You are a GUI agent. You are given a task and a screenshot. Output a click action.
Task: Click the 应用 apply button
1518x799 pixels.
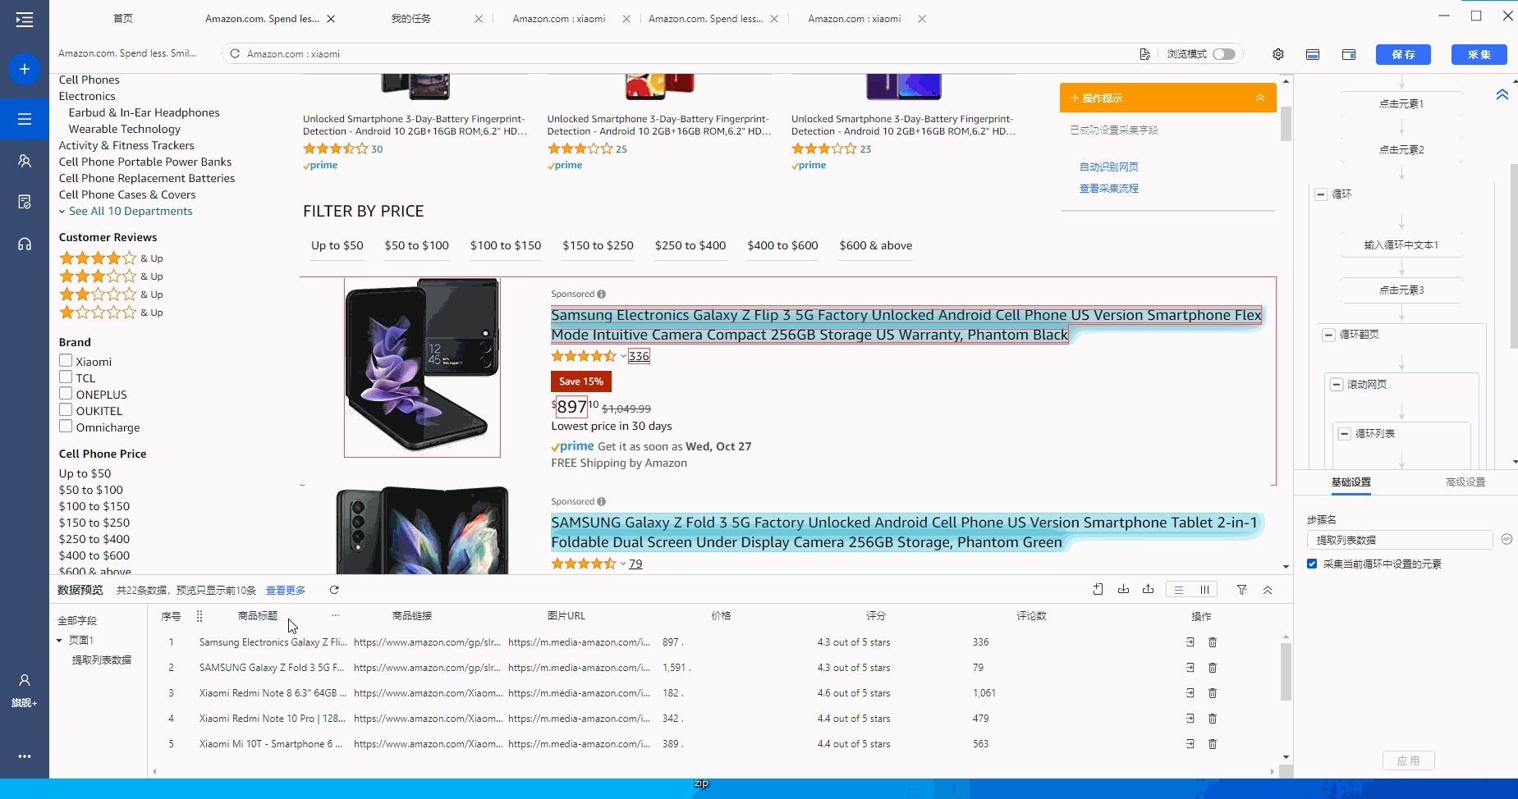tap(1409, 760)
